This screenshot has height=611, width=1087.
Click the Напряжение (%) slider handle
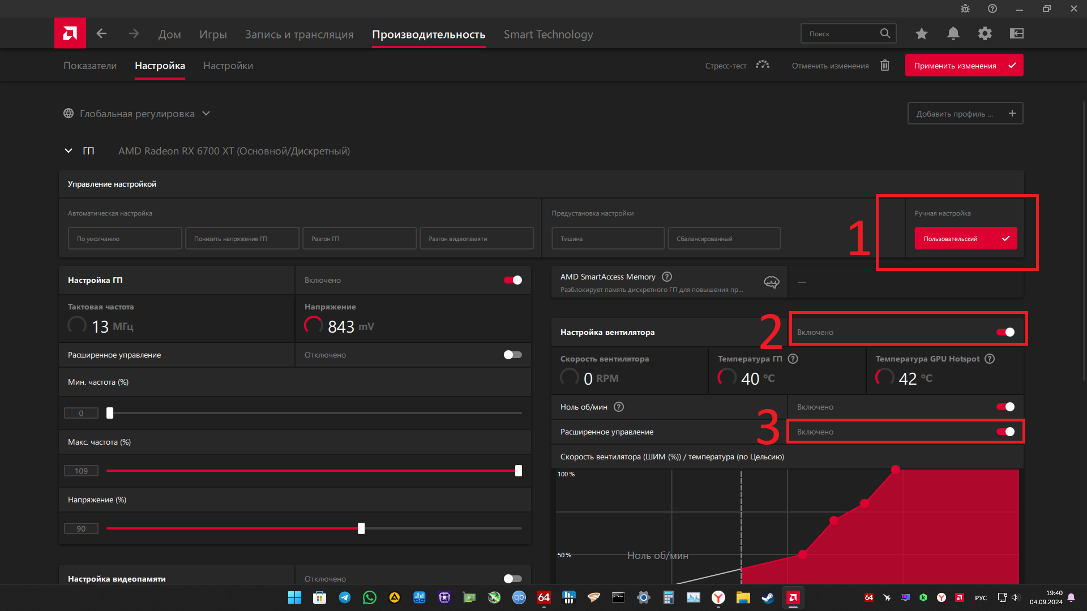coord(361,528)
